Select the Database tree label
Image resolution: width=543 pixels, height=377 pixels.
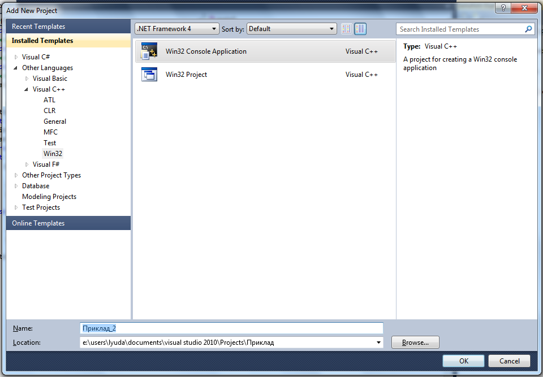pyautogui.click(x=36, y=186)
